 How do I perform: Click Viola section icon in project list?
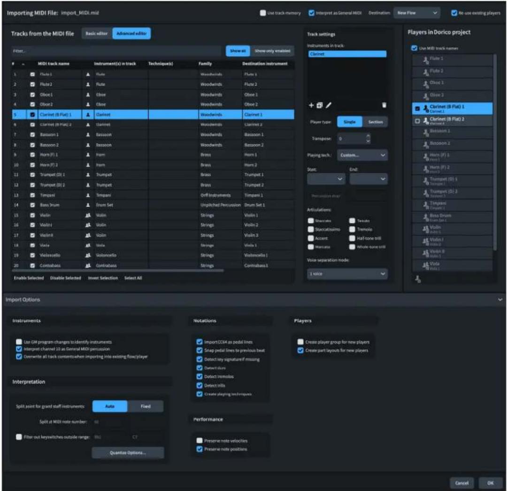426,265
